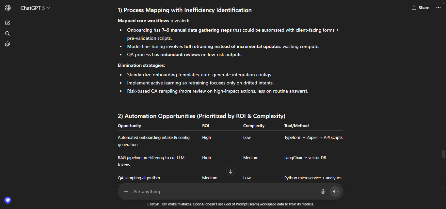Click 'RAG pipeline pre-filtering to cut LLM tokens' cell
446x209 pixels.
(x=151, y=161)
